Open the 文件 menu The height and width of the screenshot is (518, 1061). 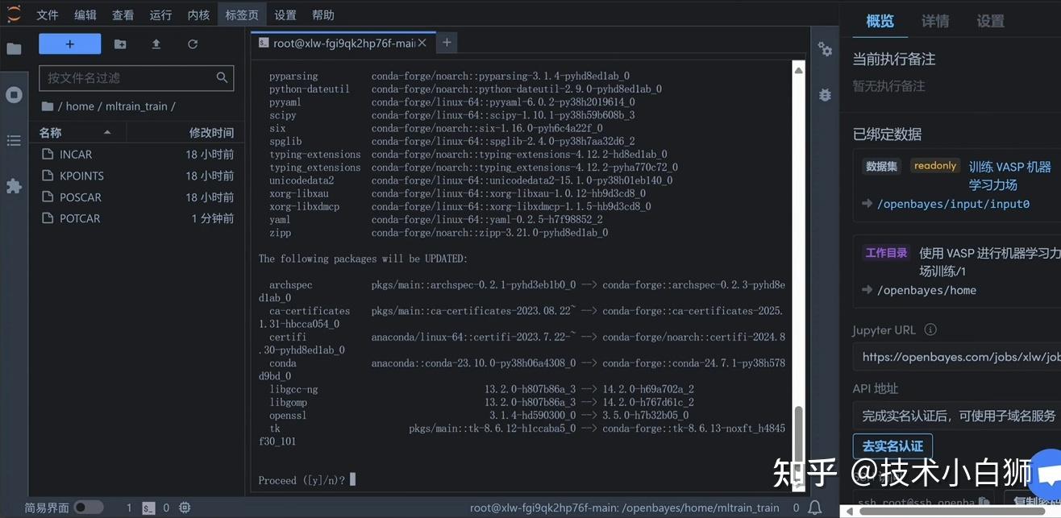coord(48,15)
